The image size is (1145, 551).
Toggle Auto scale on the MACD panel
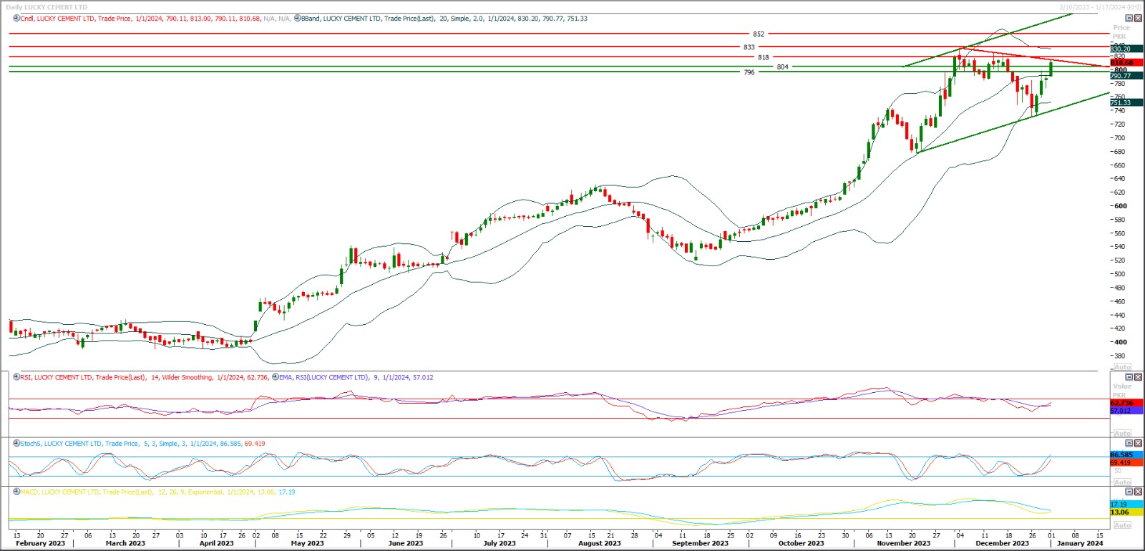click(1122, 525)
